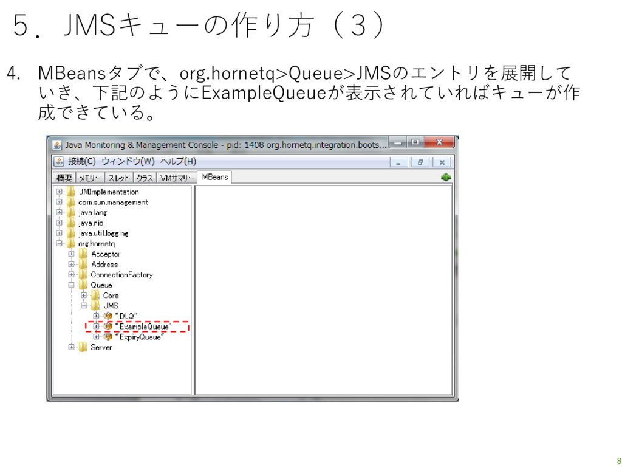Click the com.sun.management folder icon
This screenshot has width=622, height=467.
pos(71,202)
